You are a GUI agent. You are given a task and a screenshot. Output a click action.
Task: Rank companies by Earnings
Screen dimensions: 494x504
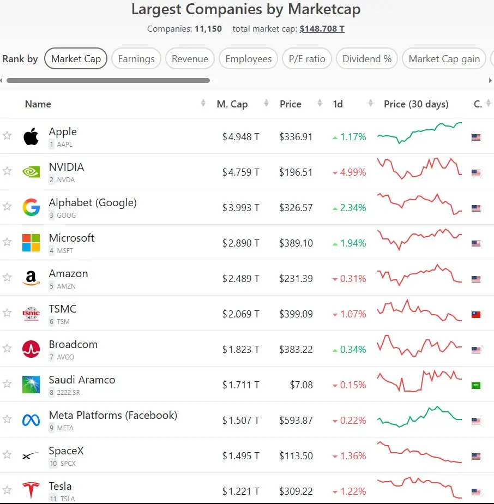point(136,58)
